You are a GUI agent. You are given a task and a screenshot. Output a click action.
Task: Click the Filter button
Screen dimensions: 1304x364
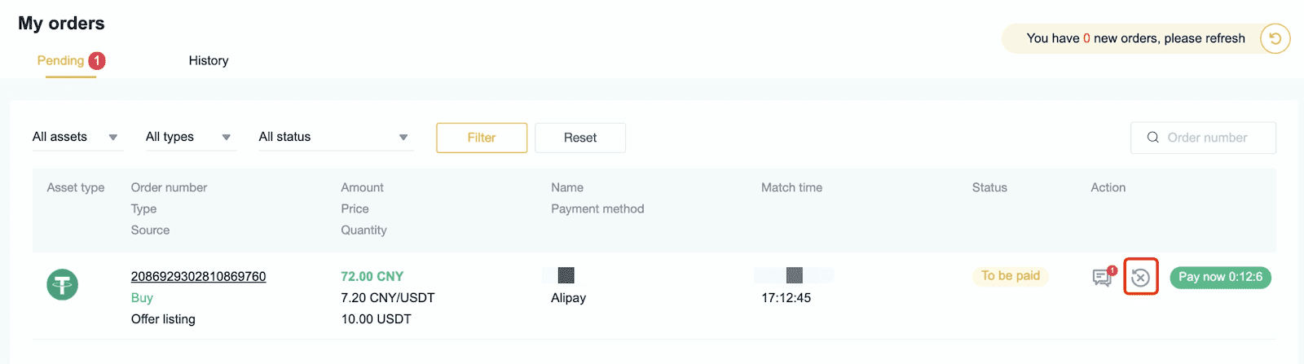pos(482,138)
